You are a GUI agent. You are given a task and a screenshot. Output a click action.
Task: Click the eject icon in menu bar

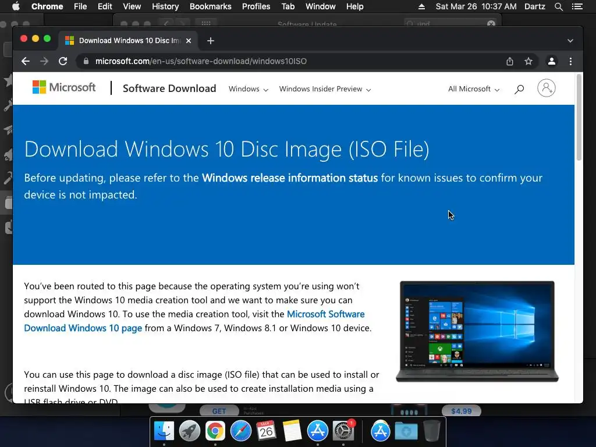pos(421,6)
